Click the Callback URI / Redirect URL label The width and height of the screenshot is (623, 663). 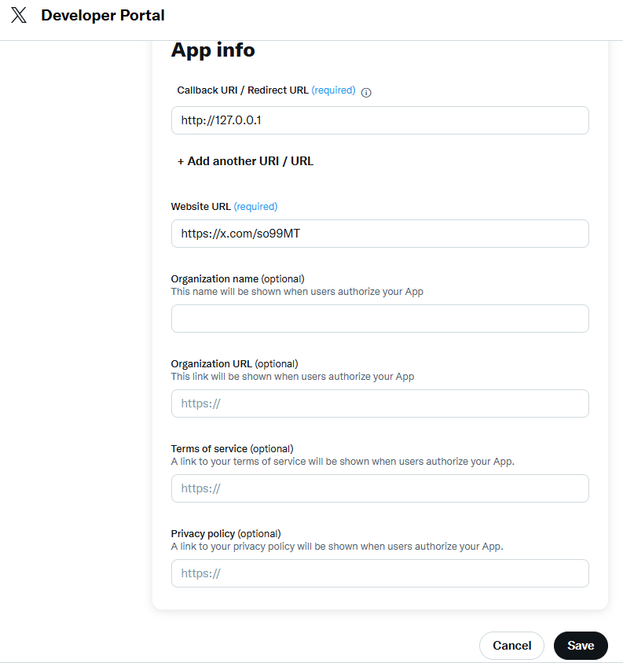point(243,90)
